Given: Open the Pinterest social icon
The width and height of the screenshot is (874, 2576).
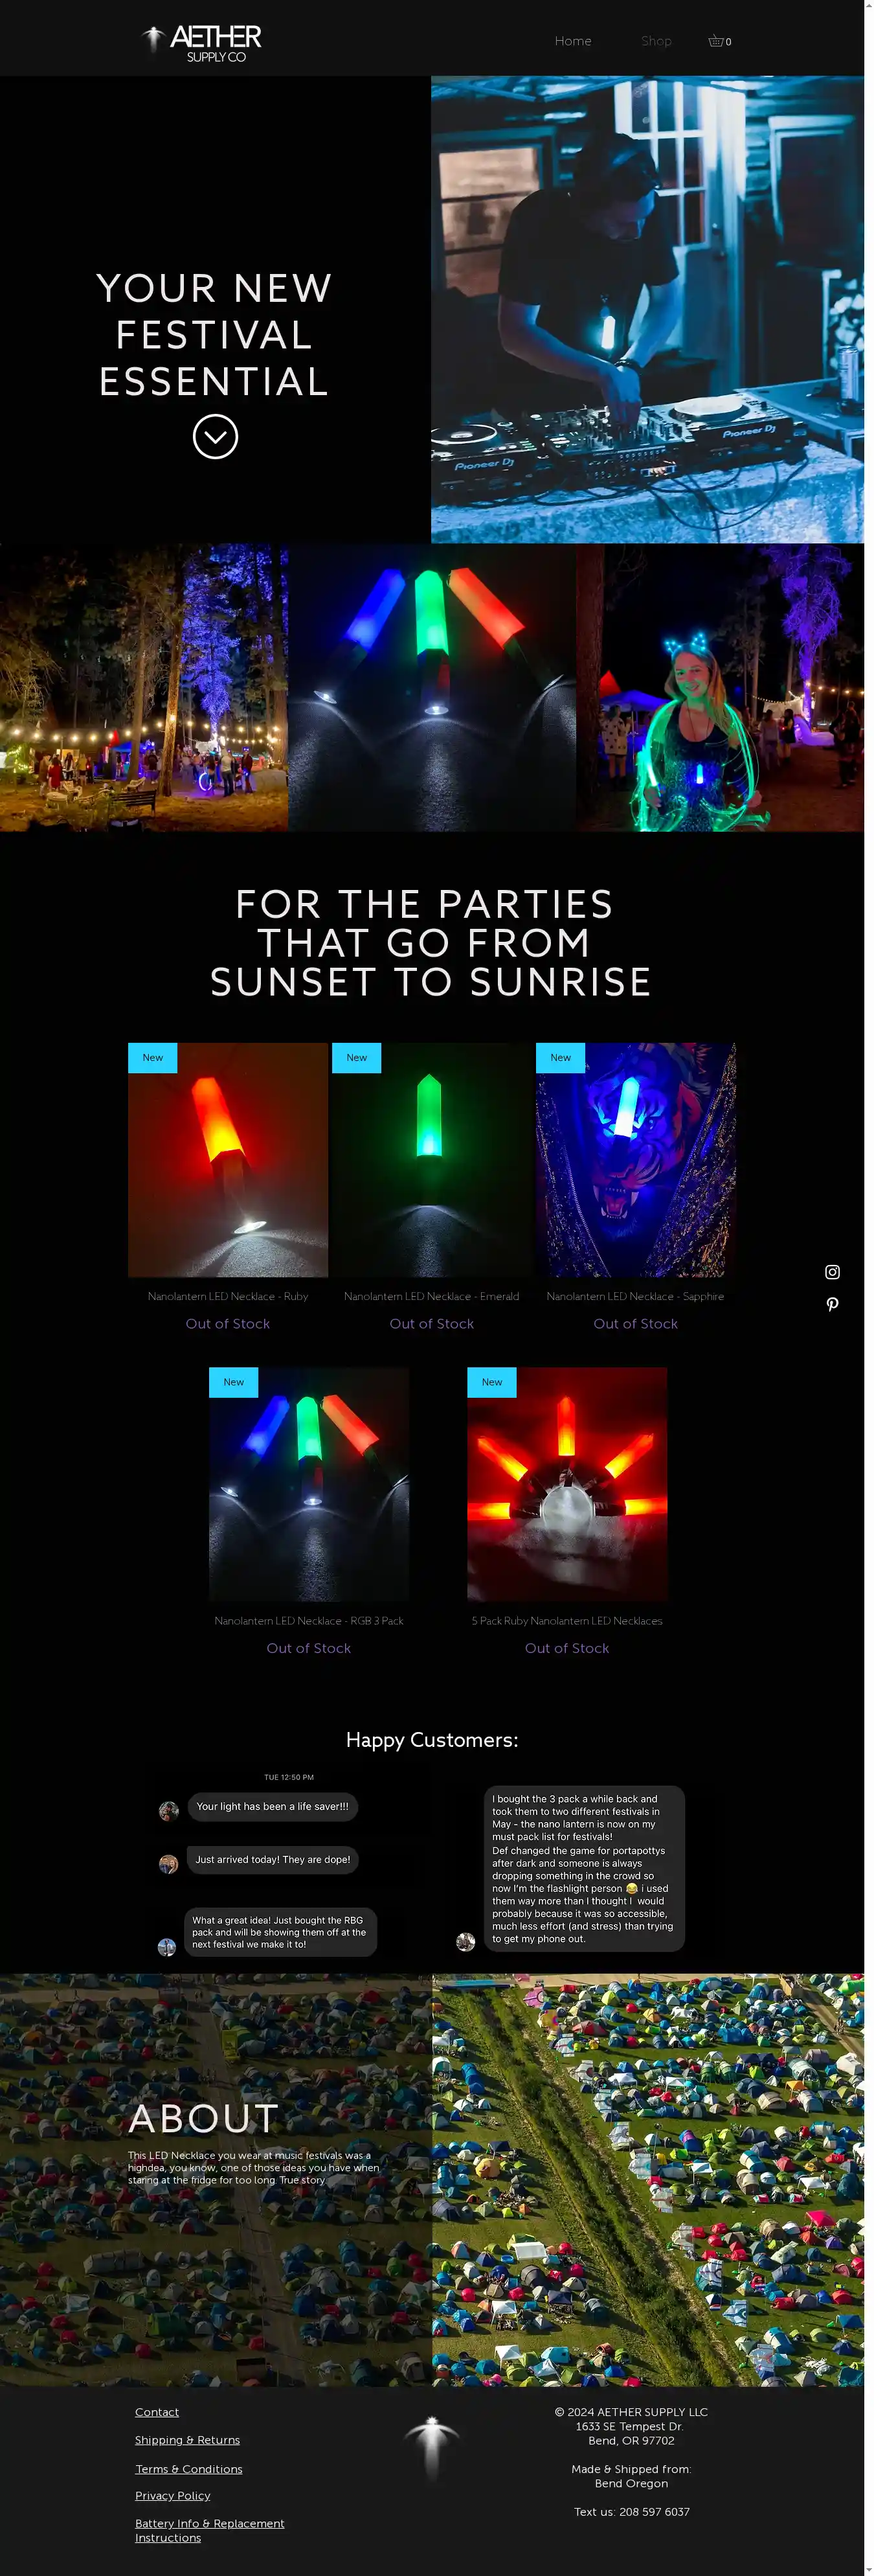Looking at the screenshot, I should click(832, 1304).
